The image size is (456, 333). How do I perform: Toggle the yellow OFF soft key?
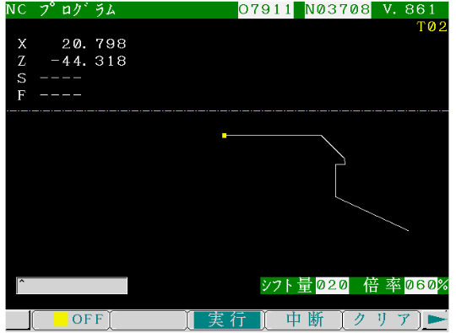(71, 320)
